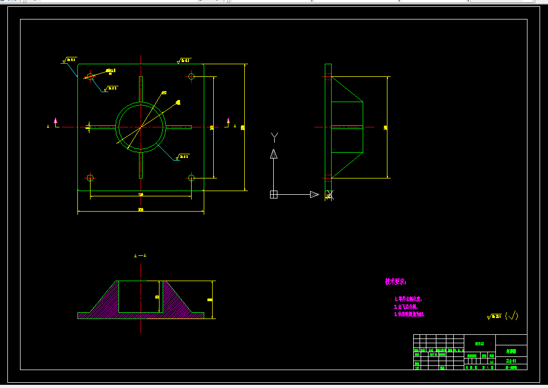
Task: Select the left magenta section-cut arrow A
Action: click(x=56, y=122)
